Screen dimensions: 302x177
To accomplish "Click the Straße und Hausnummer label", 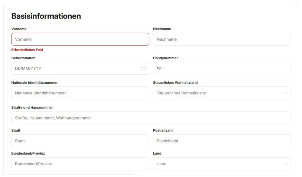I will (x=32, y=108).
